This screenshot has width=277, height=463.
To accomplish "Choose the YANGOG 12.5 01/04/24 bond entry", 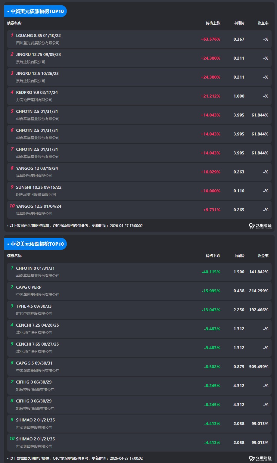I will tap(39, 206).
